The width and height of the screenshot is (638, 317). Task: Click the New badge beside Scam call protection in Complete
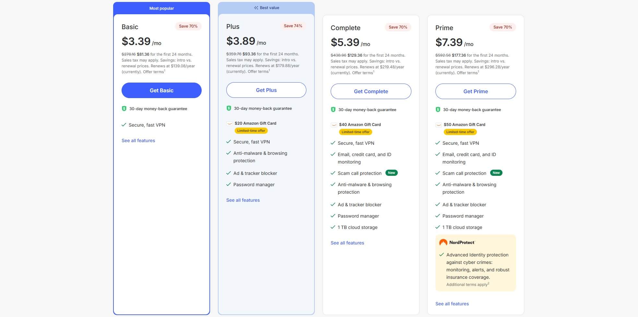[392, 173]
